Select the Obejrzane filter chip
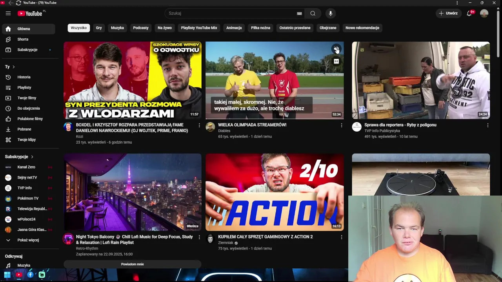 [x=328, y=28]
